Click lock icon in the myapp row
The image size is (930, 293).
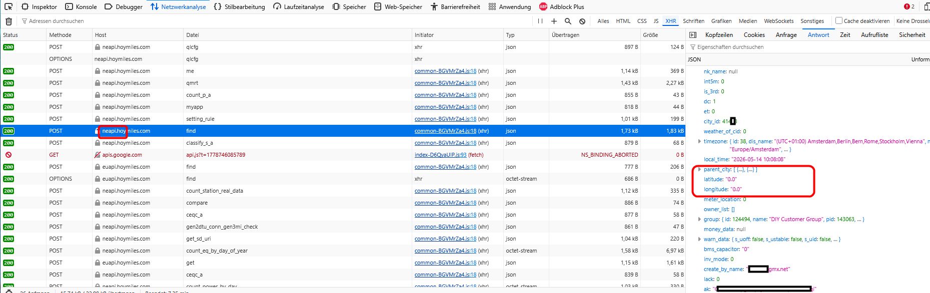click(x=98, y=107)
